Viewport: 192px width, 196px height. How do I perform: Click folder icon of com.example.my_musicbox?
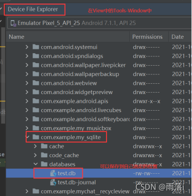tap(36, 128)
